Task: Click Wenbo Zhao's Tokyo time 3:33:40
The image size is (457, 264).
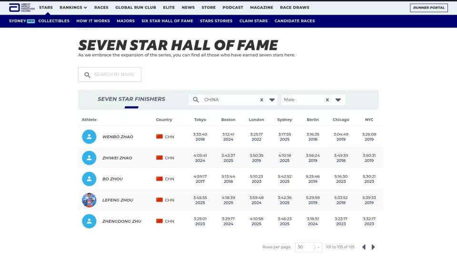Action: point(200,134)
